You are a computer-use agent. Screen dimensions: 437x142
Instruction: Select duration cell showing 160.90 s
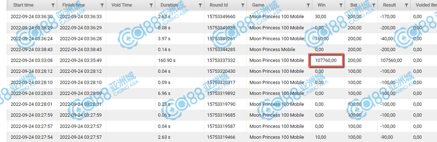179,60
